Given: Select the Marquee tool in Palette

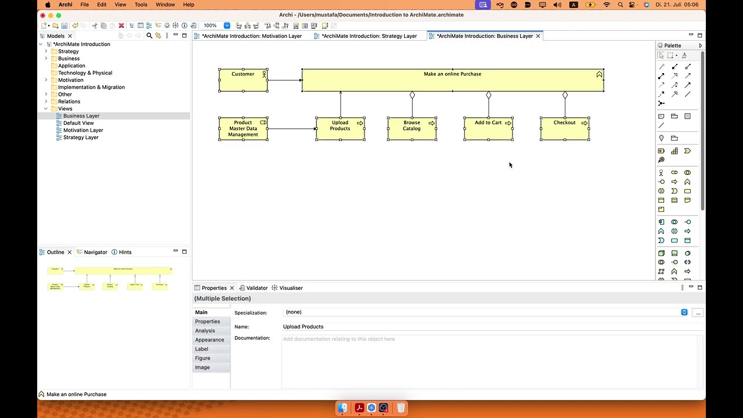Looking at the screenshot, I should [x=670, y=56].
